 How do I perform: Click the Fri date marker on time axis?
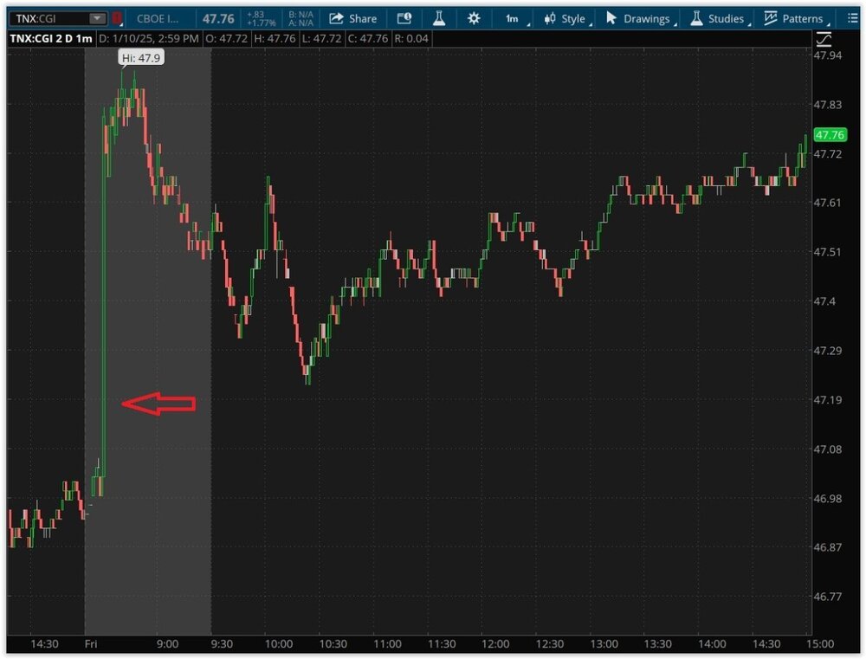click(91, 644)
